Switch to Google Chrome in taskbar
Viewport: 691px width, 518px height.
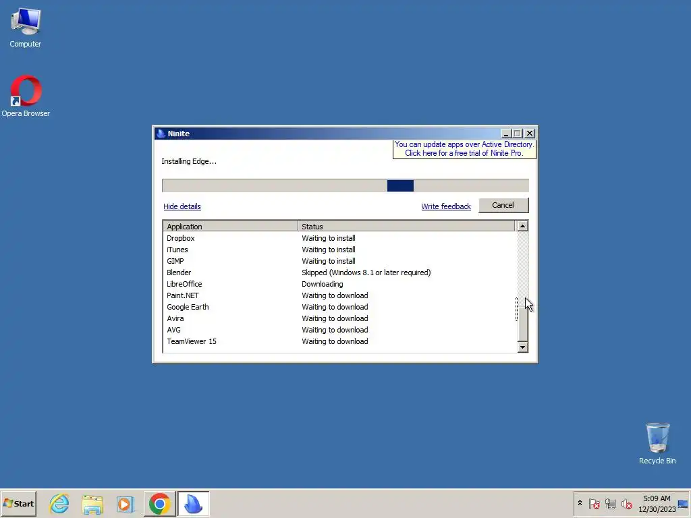coord(159,503)
